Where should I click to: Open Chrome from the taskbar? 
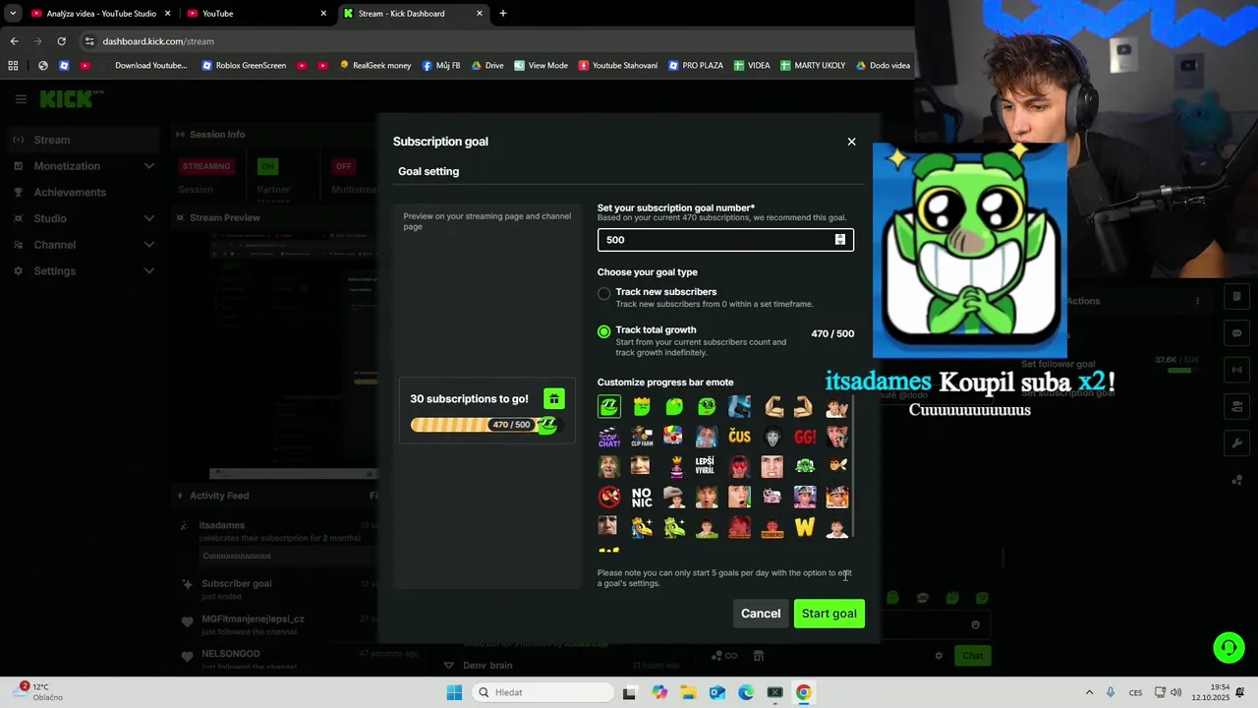pyautogui.click(x=803, y=692)
